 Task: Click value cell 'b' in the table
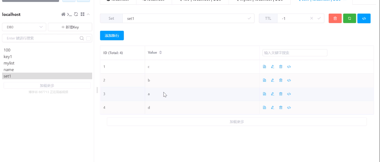(202, 80)
